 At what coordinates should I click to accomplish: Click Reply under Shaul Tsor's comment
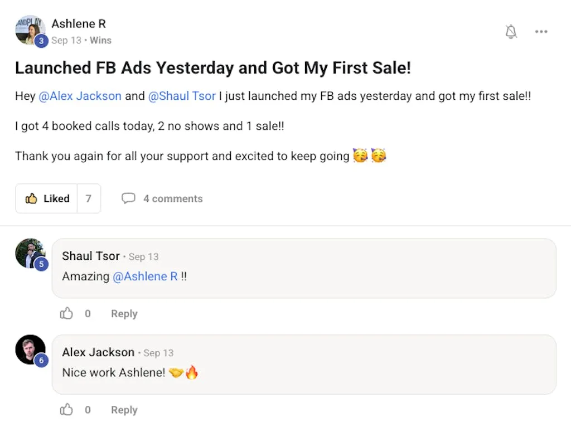pos(124,314)
